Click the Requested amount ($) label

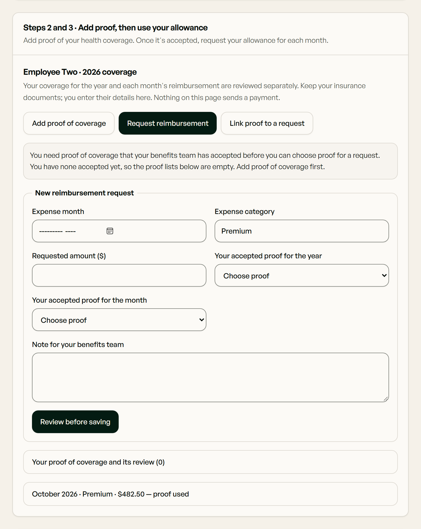69,256
